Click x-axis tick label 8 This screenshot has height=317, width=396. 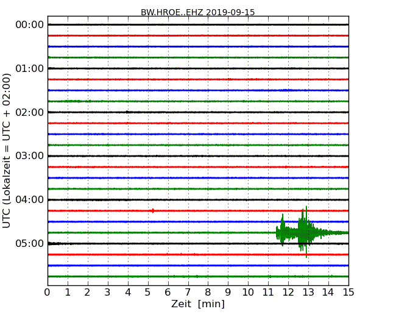click(x=208, y=293)
